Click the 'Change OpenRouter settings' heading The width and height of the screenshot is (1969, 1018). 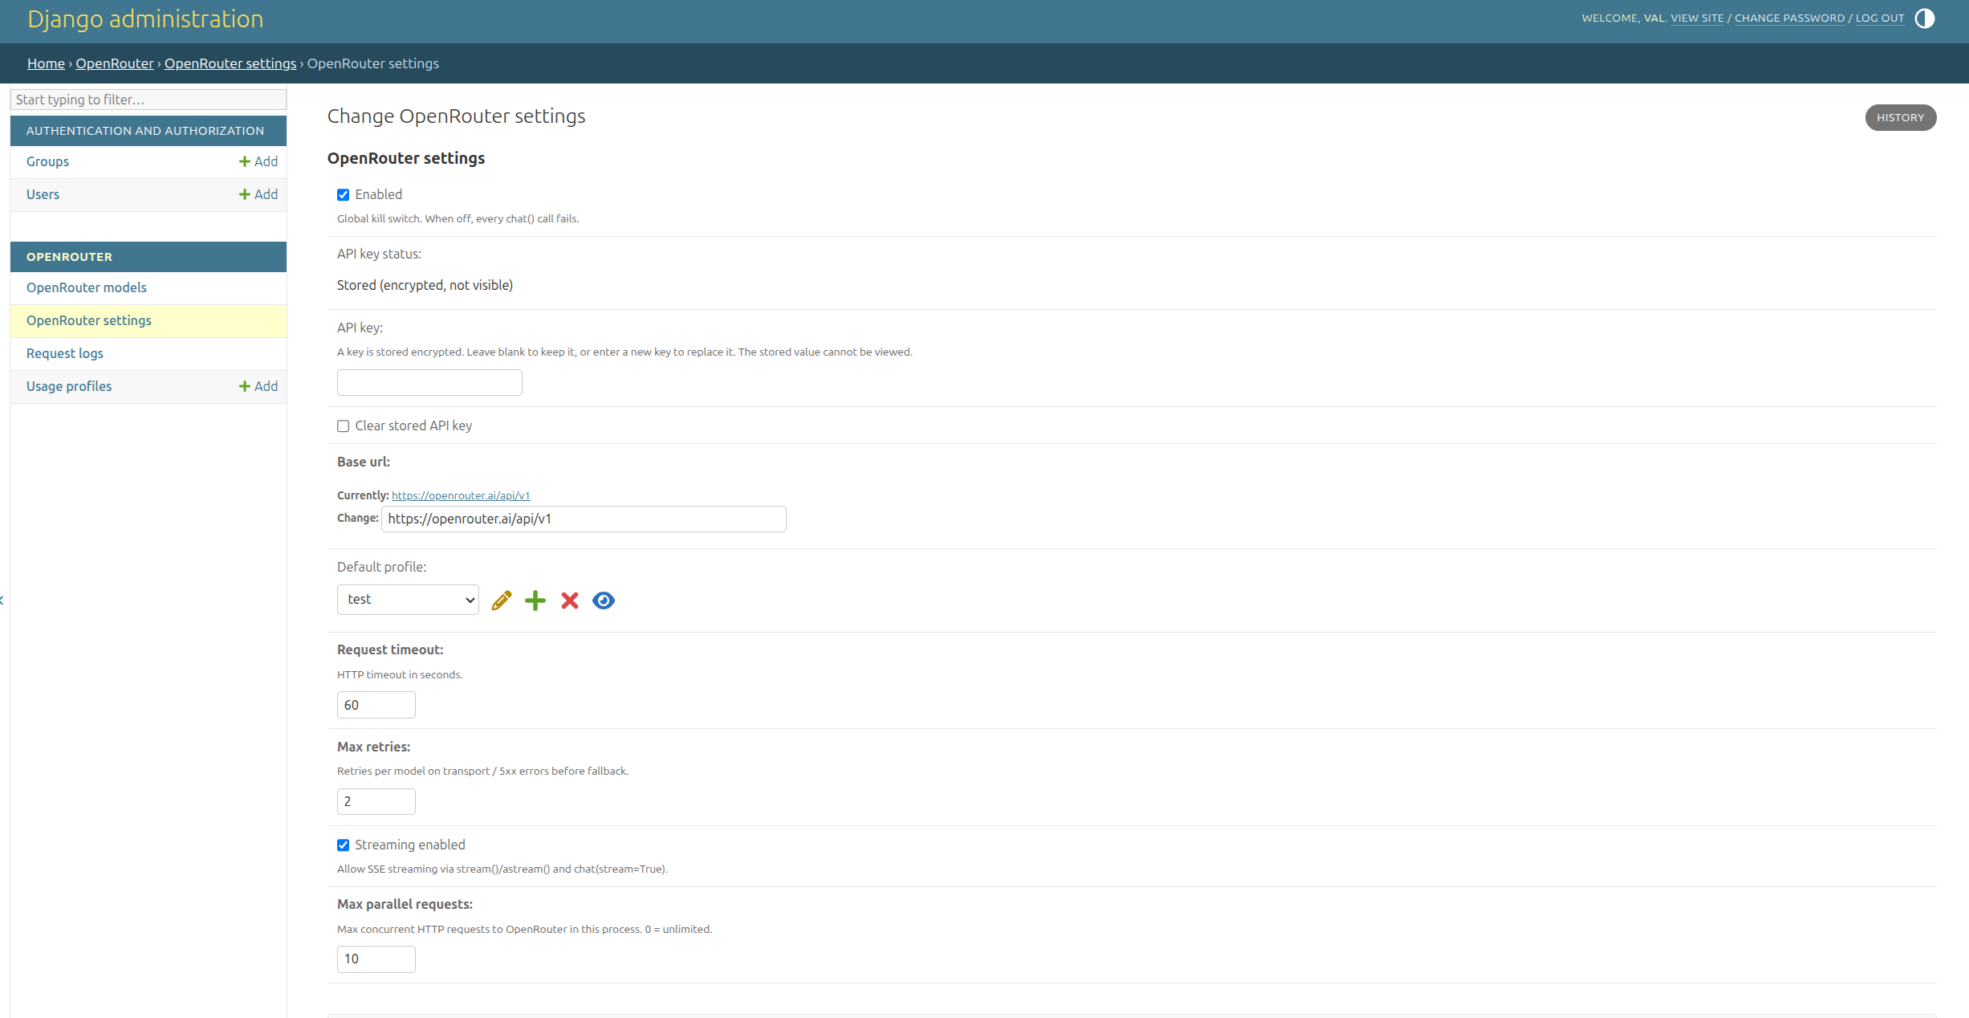pyautogui.click(x=456, y=116)
